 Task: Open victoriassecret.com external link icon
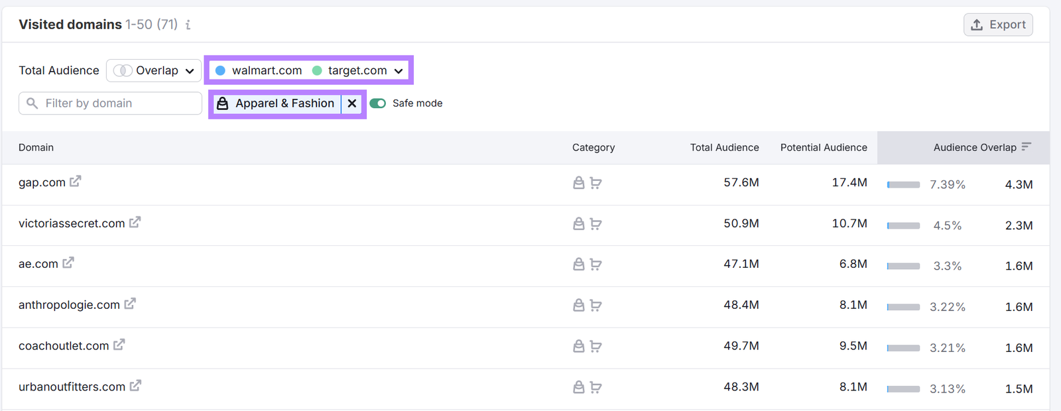135,222
